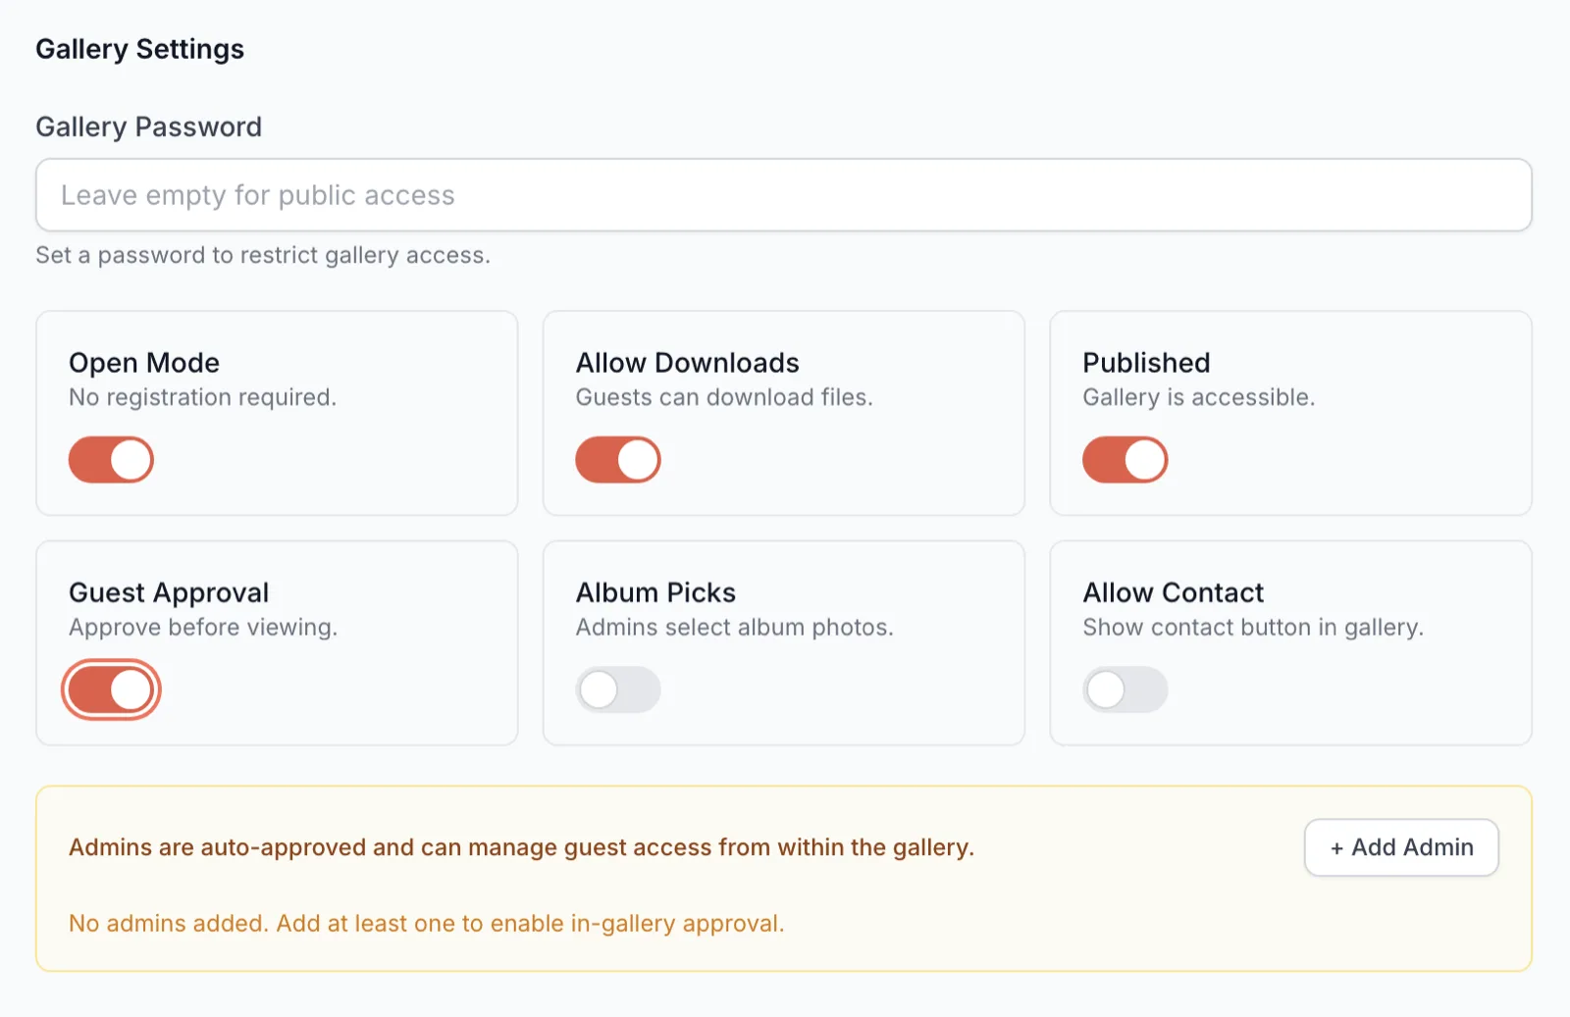The width and height of the screenshot is (1570, 1017).
Task: Click the Published card title
Action: coord(1146,363)
